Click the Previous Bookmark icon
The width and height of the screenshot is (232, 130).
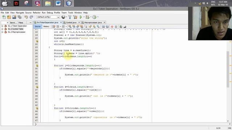pos(90,26)
